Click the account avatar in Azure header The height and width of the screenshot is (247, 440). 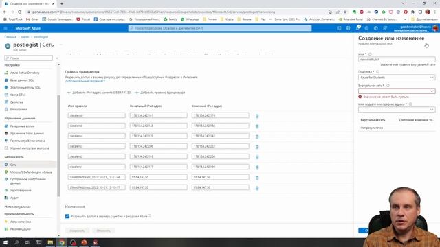[435, 28]
